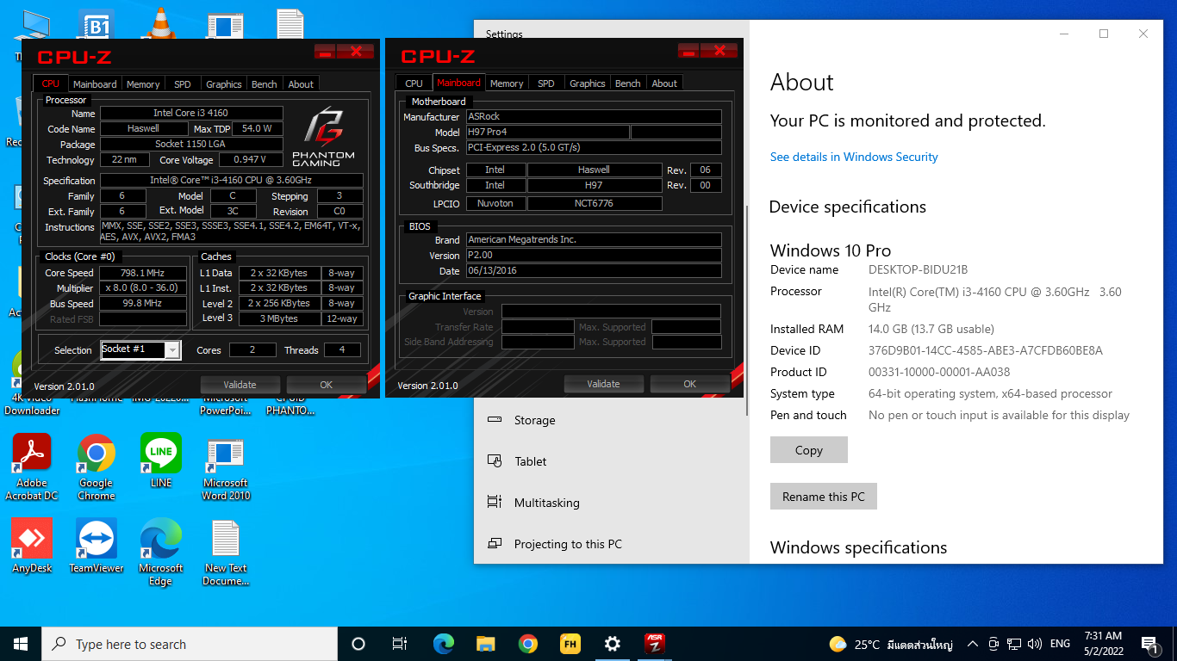Click the Storage icon in Settings sidebar
This screenshot has height=661, width=1177.
(x=495, y=420)
